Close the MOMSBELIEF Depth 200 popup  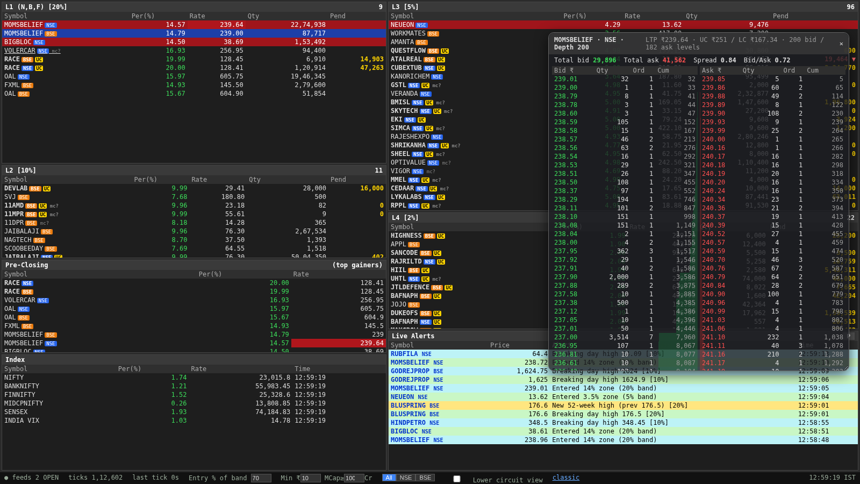click(x=841, y=44)
